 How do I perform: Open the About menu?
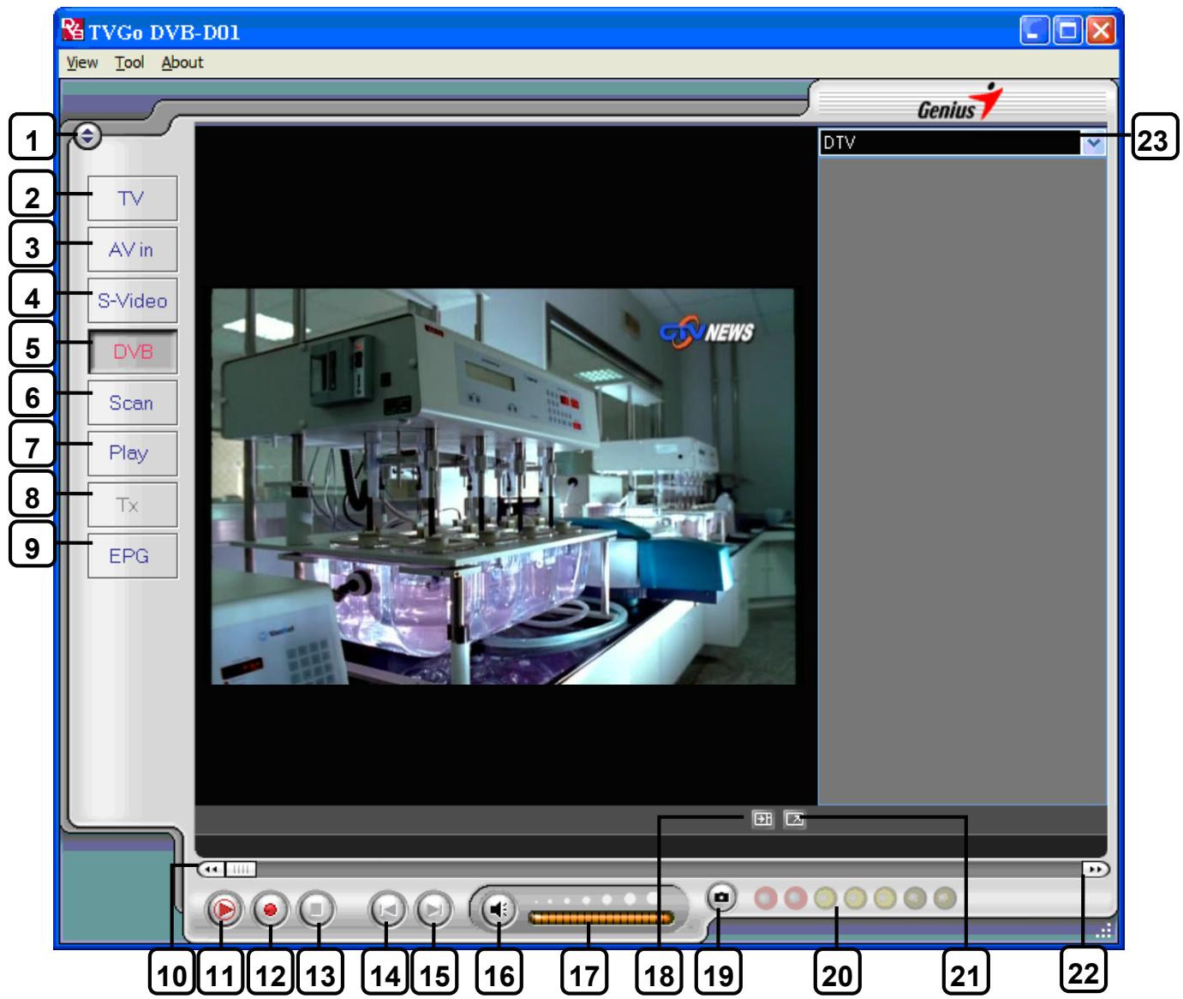[182, 63]
